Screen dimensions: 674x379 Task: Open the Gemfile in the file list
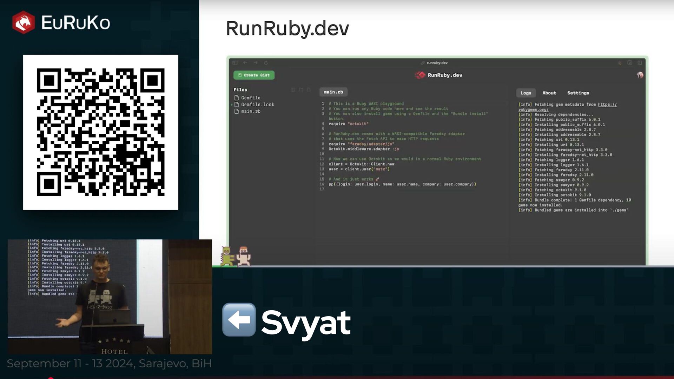pyautogui.click(x=250, y=98)
